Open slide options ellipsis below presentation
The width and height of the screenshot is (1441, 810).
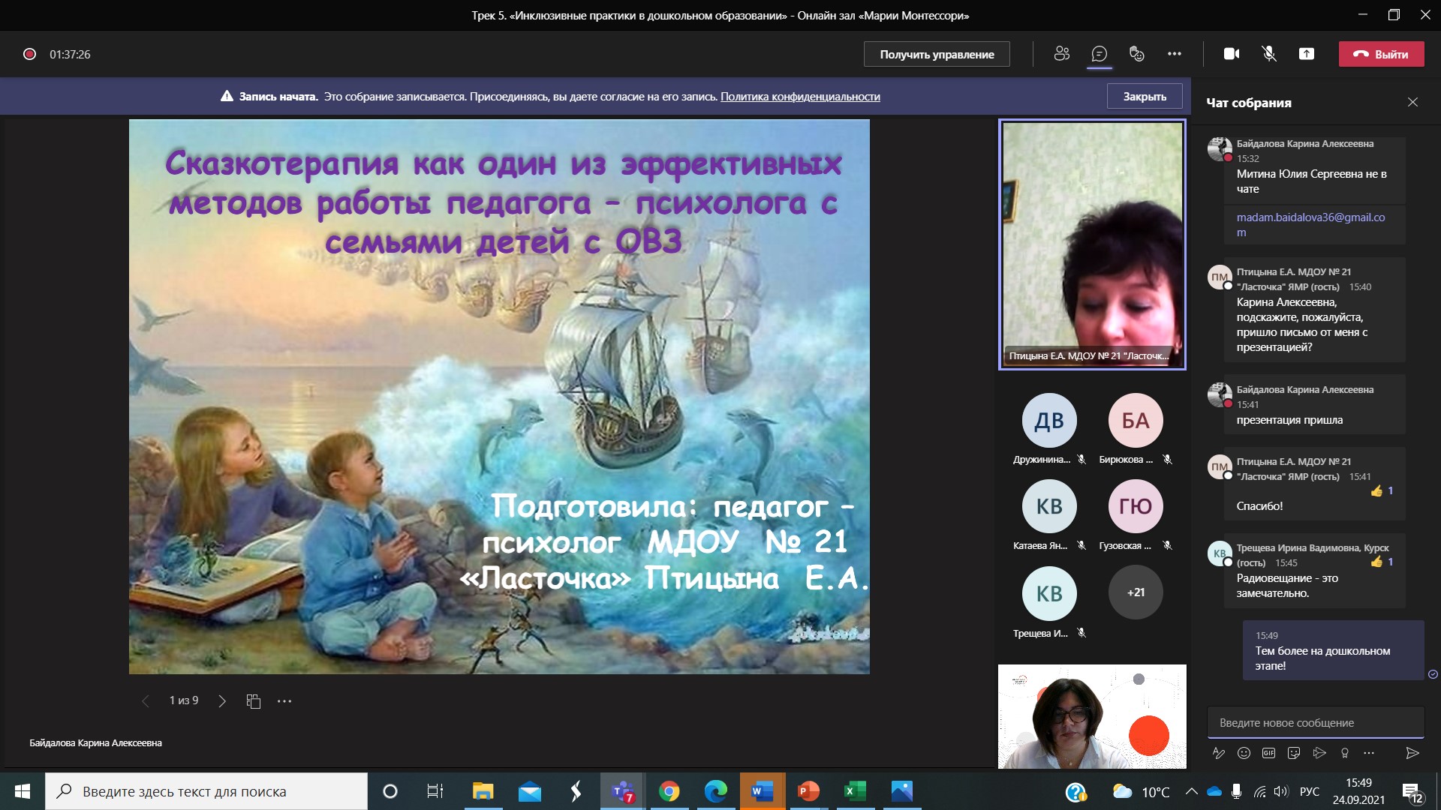pos(284,701)
